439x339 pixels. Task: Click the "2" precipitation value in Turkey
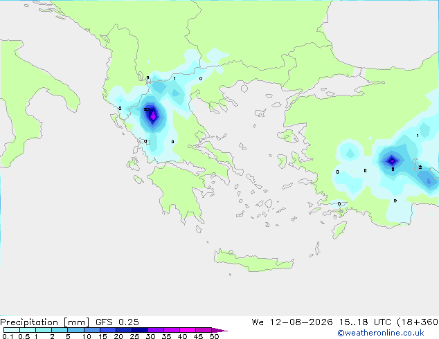[x=420, y=167]
